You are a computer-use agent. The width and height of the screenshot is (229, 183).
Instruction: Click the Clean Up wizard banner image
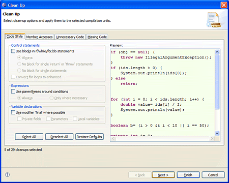point(214,20)
